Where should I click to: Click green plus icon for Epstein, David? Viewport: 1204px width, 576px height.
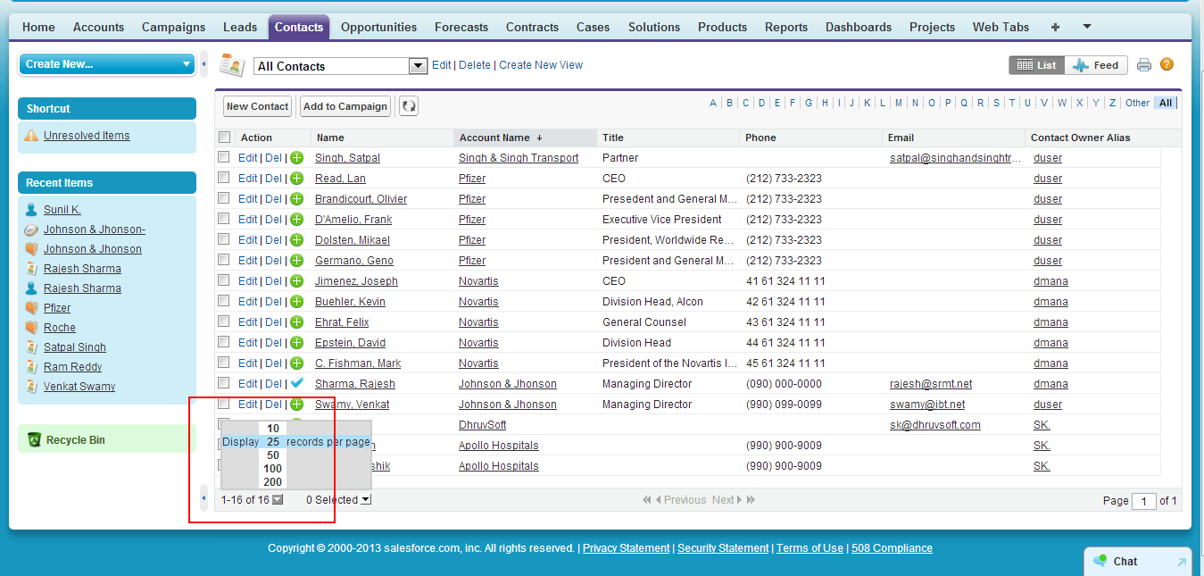[297, 343]
